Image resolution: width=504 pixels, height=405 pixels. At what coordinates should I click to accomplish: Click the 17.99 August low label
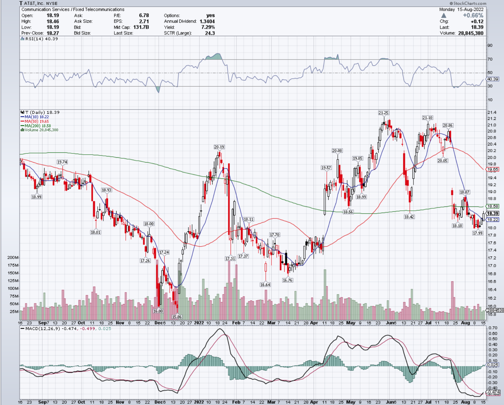coord(477,233)
